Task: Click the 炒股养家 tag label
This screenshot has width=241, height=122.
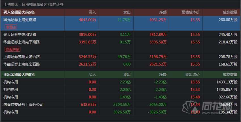Action: pos(13,49)
